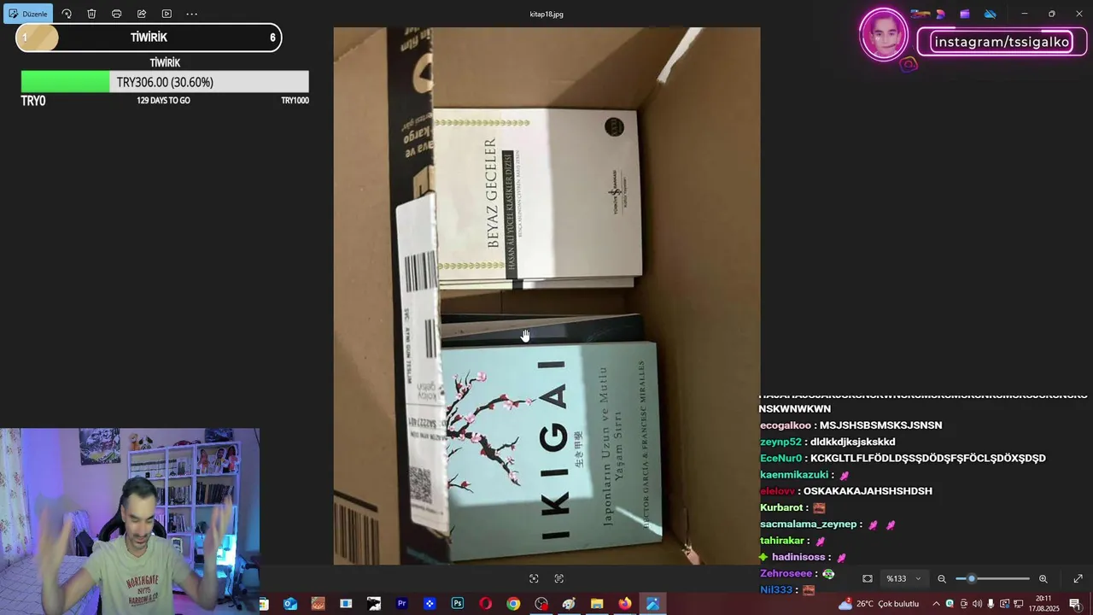Click chat username zeynp52
Image resolution: width=1093 pixels, height=615 pixels.
tap(780, 442)
